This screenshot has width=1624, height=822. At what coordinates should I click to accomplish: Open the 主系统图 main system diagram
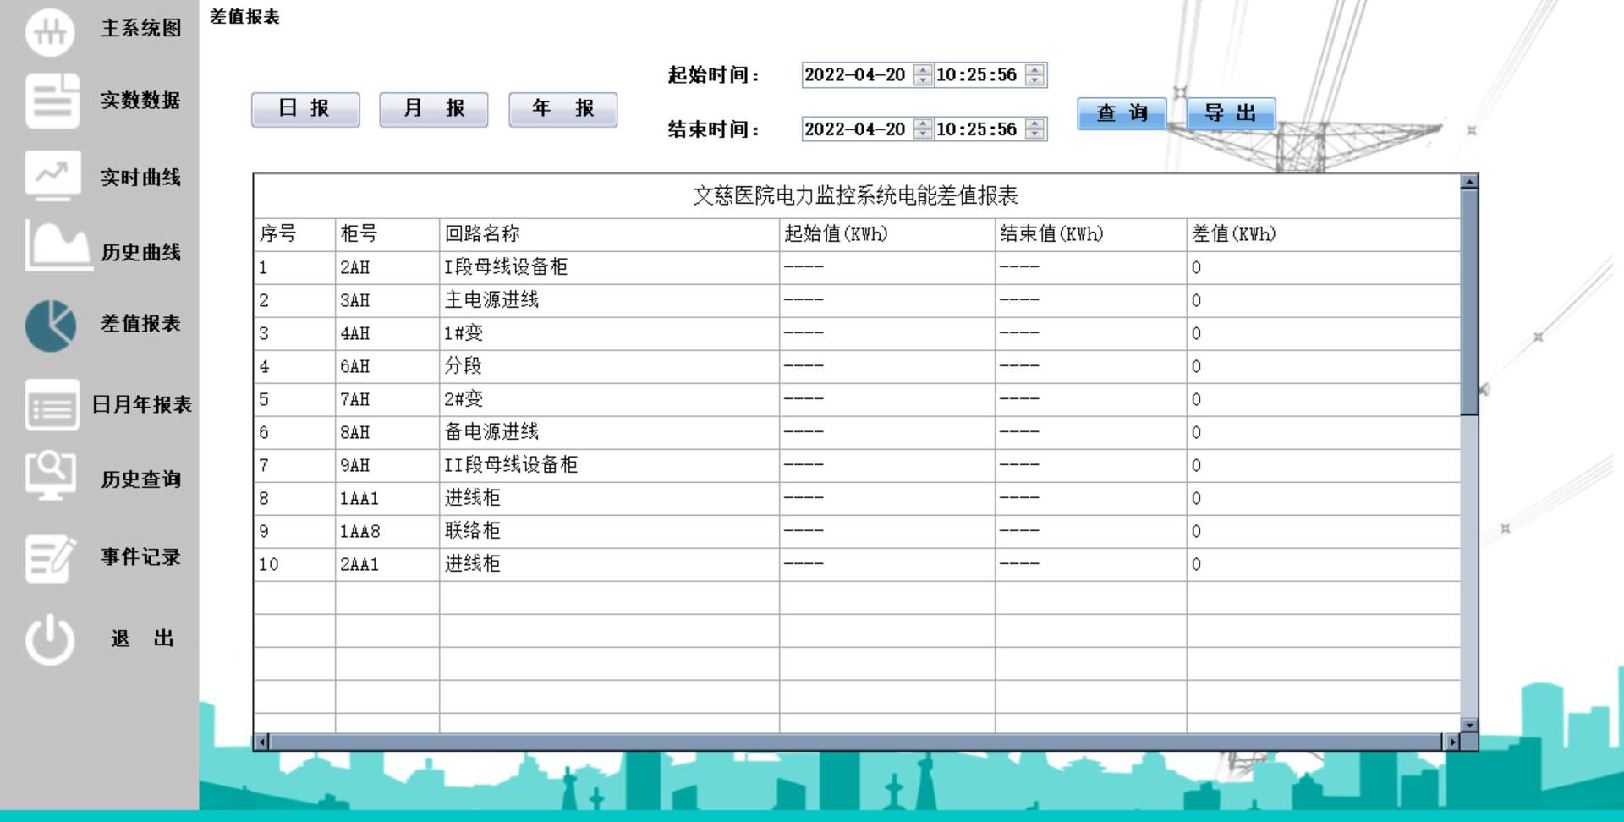(101, 30)
